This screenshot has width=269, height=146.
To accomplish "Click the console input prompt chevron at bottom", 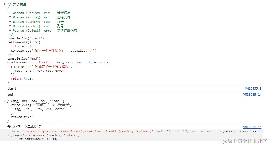I will pyautogui.click(x=4, y=145).
